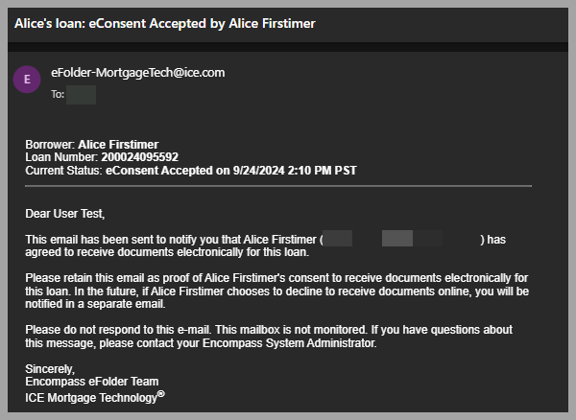
Task: Click the 'Please do not respond' paragraph
Action: point(269,336)
